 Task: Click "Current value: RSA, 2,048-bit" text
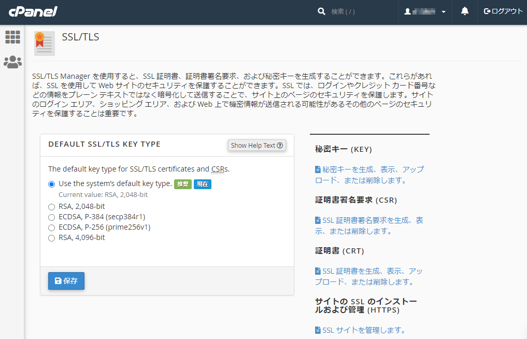(103, 195)
